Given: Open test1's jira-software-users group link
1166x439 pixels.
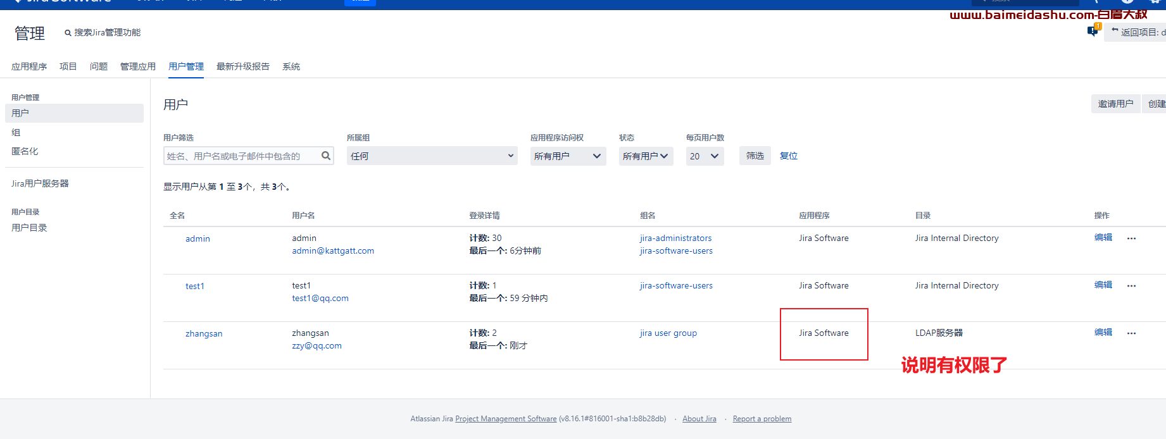Looking at the screenshot, I should tap(676, 285).
